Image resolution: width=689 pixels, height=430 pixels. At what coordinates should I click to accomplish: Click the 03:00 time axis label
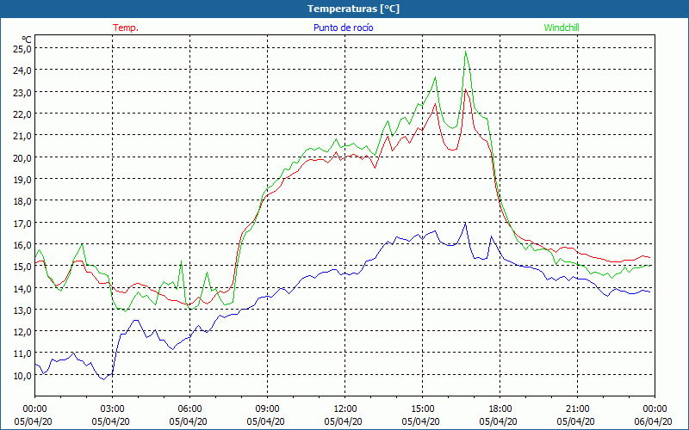pos(112,409)
